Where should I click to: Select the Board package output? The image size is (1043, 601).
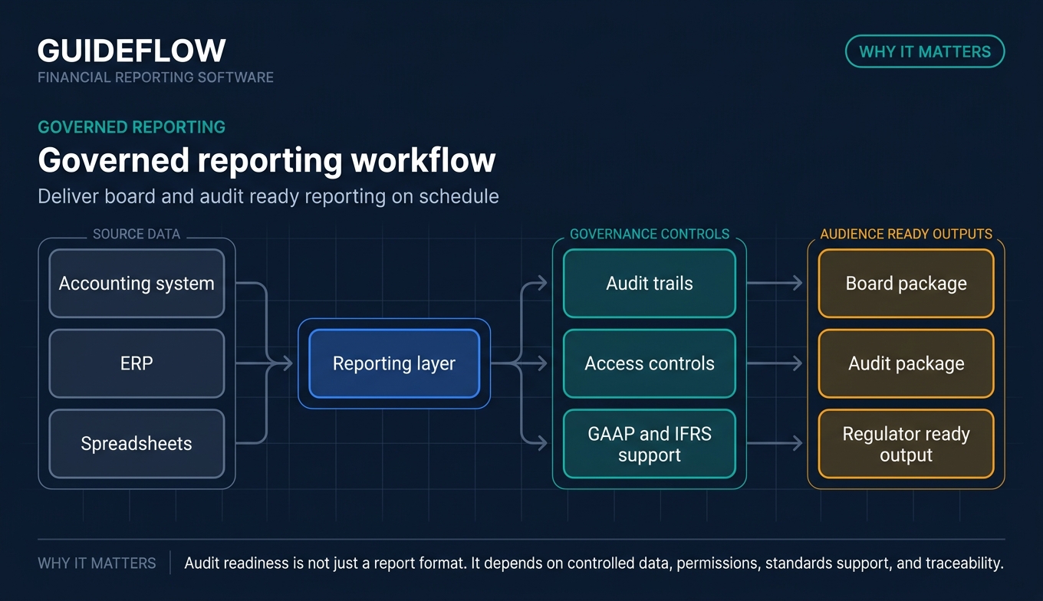(x=906, y=284)
